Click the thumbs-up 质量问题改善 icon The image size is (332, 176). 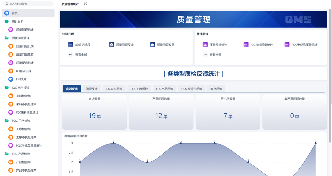point(152,44)
